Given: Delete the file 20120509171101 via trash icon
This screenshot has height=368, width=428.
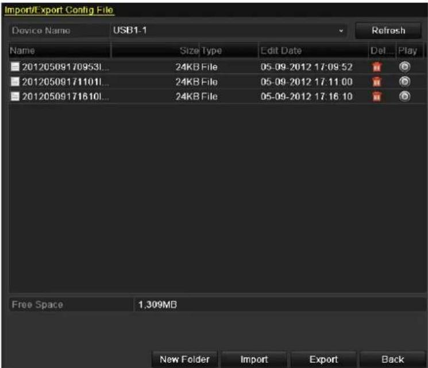Looking at the screenshot, I should pos(377,82).
